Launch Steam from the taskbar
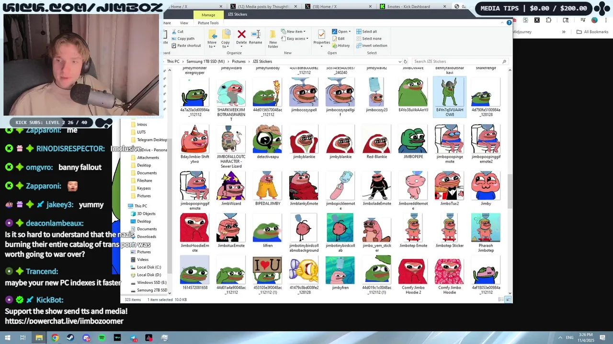The image size is (613, 344). tap(70, 338)
